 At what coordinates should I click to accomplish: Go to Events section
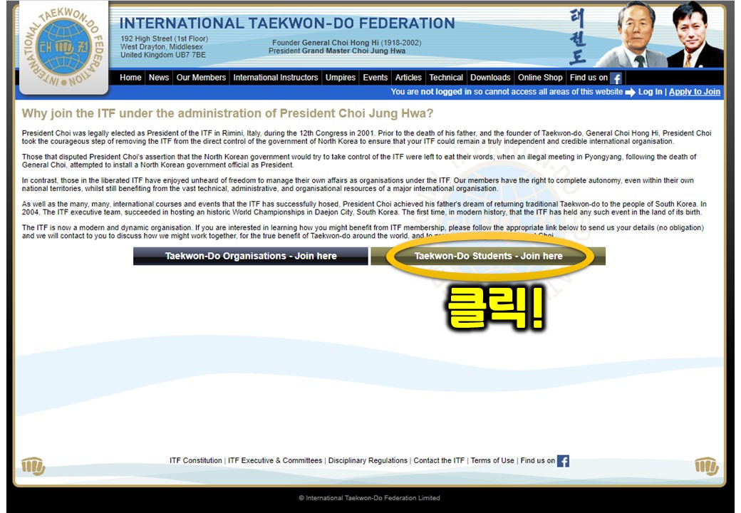click(375, 78)
